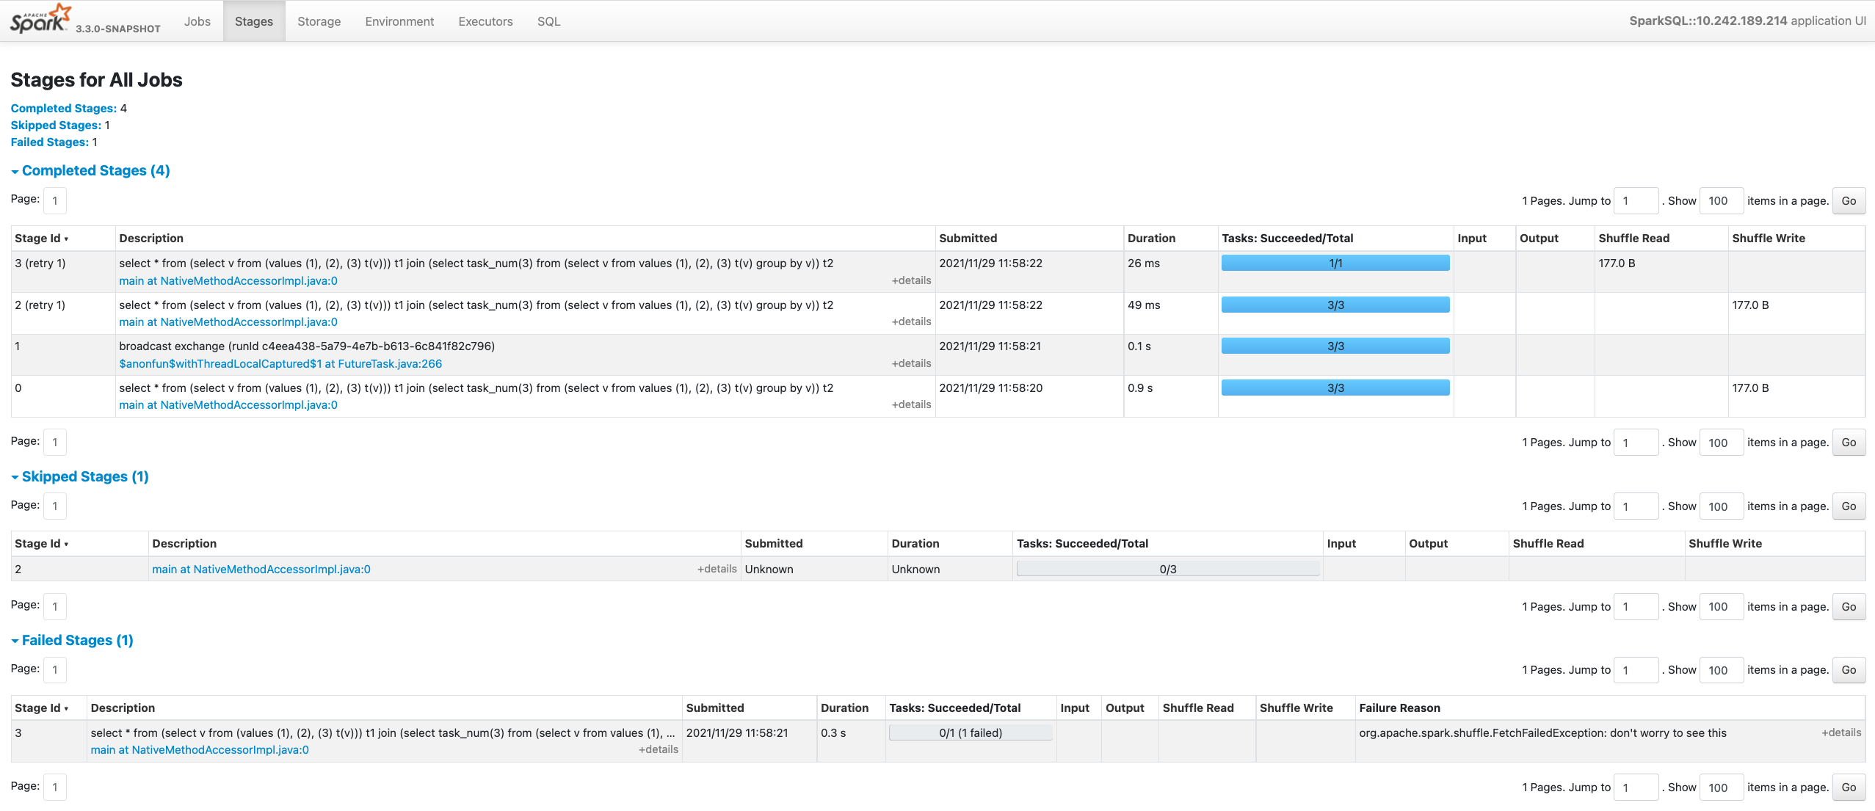Sort failed stages by Stage Id arrow
The height and width of the screenshot is (811, 1875).
pos(66,708)
